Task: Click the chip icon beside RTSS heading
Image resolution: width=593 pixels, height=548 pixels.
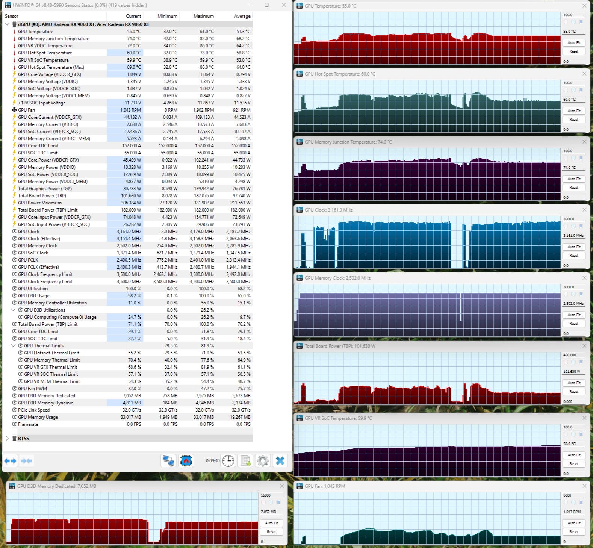Action: coord(14,439)
